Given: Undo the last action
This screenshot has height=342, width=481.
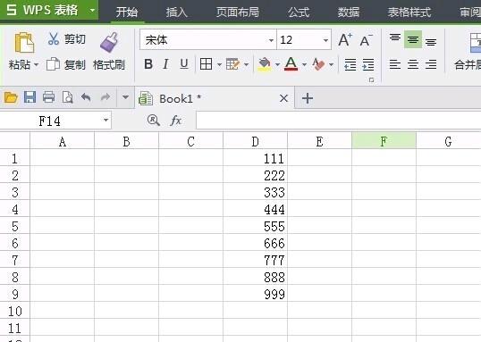Looking at the screenshot, I should (86, 97).
